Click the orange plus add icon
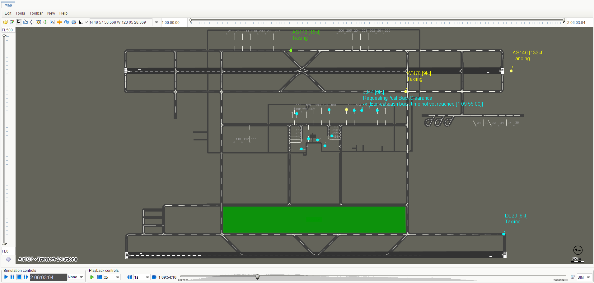 pos(59,22)
